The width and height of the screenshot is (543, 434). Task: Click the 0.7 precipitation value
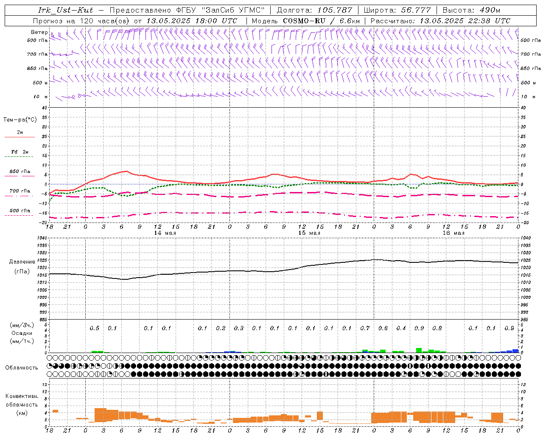(365, 328)
